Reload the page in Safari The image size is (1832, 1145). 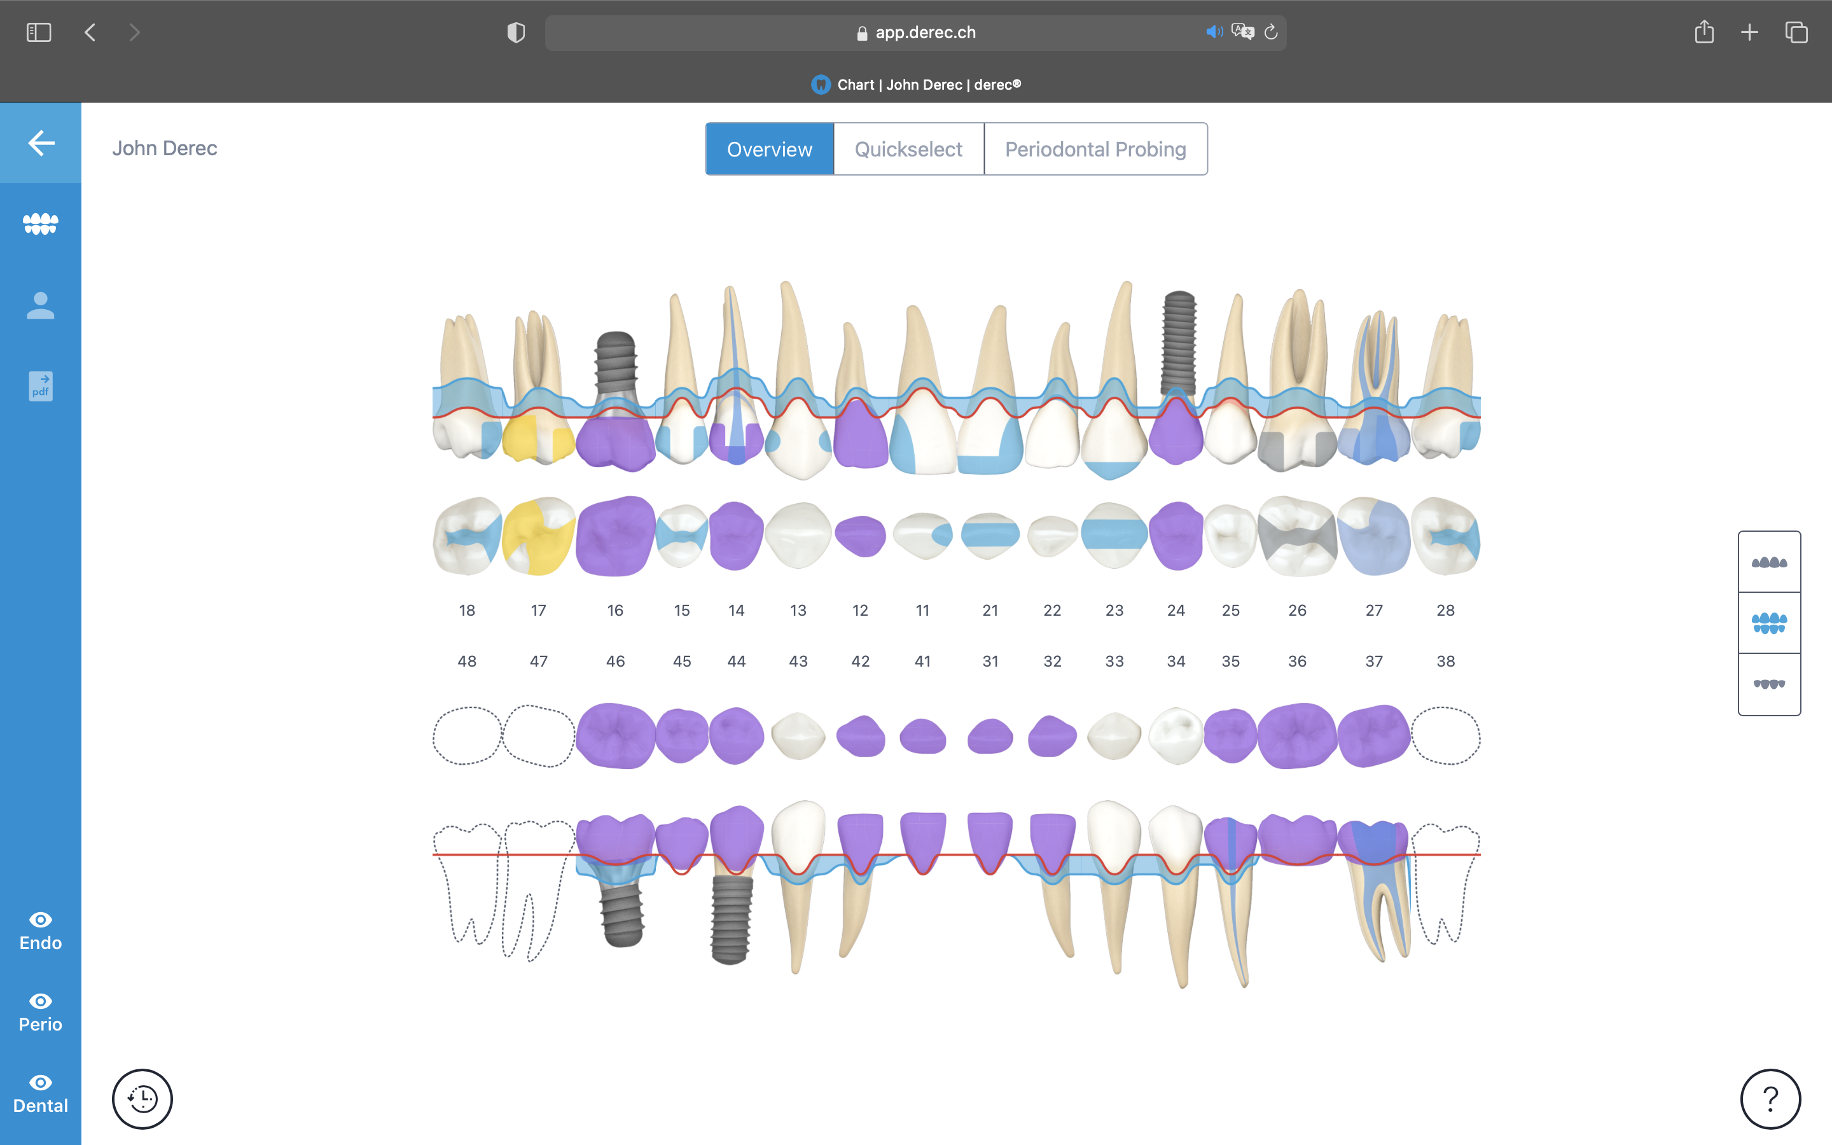1270,32
